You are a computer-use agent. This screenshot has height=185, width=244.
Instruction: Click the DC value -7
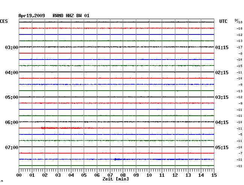(240, 153)
